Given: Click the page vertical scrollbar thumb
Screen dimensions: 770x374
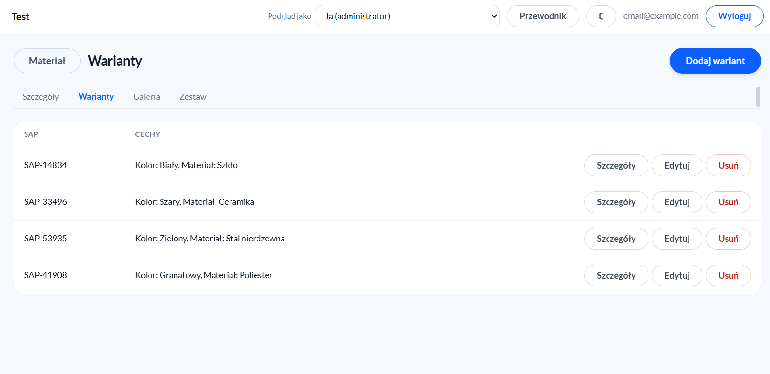Looking at the screenshot, I should [758, 97].
